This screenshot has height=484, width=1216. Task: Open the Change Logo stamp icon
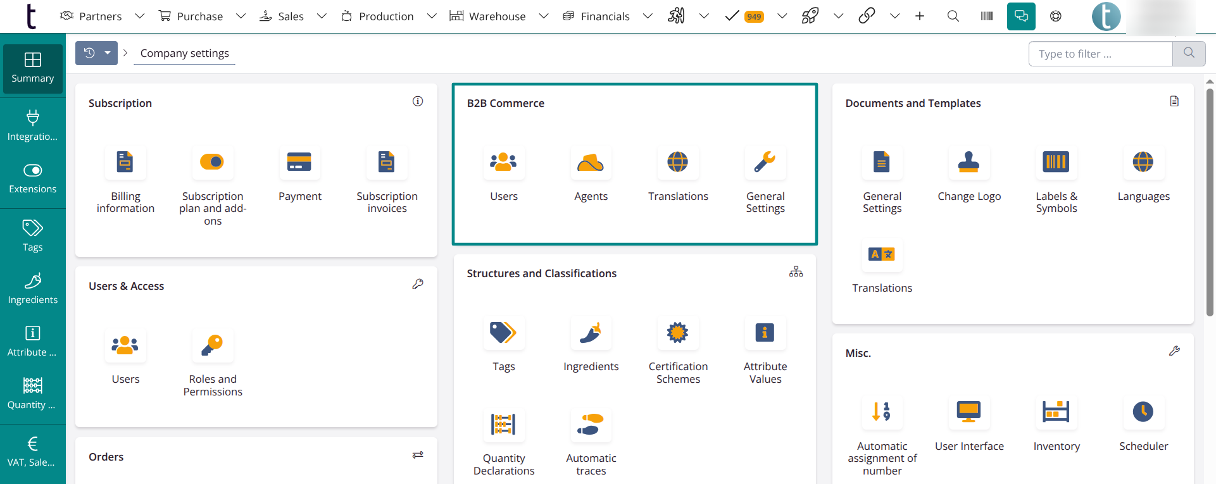[969, 163]
